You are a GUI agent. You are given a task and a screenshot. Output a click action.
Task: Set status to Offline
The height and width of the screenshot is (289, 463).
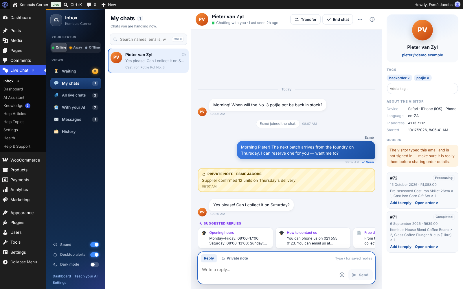[93, 47]
